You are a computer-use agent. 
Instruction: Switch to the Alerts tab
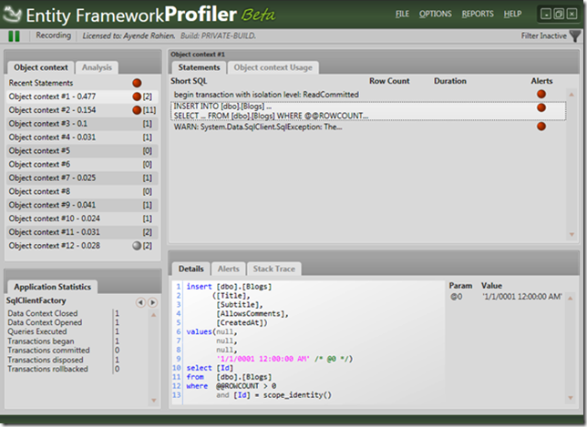pyautogui.click(x=229, y=269)
